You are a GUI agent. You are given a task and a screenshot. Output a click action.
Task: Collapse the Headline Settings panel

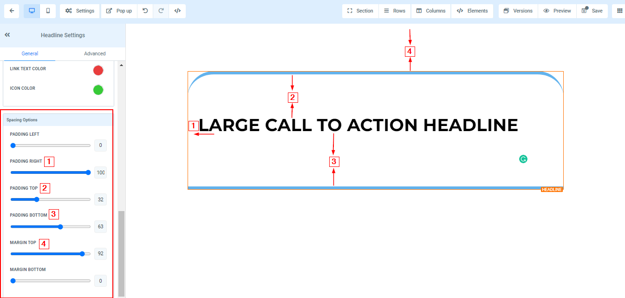point(7,35)
